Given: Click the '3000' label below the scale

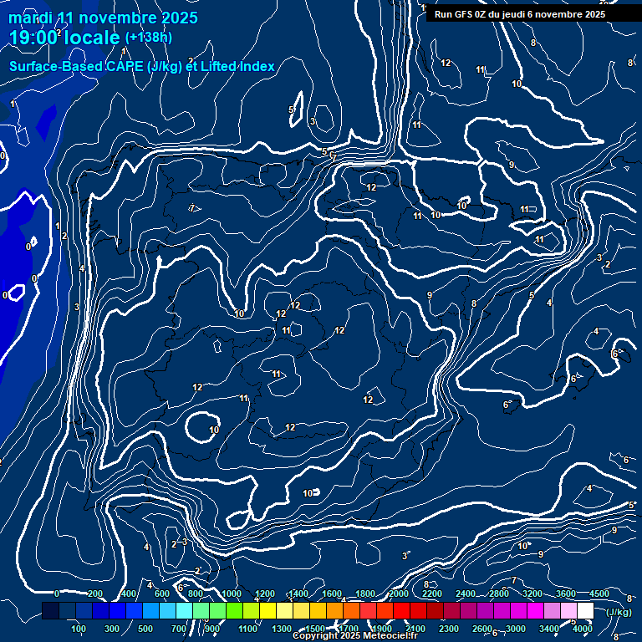Looking at the screenshot, I should (x=516, y=629).
